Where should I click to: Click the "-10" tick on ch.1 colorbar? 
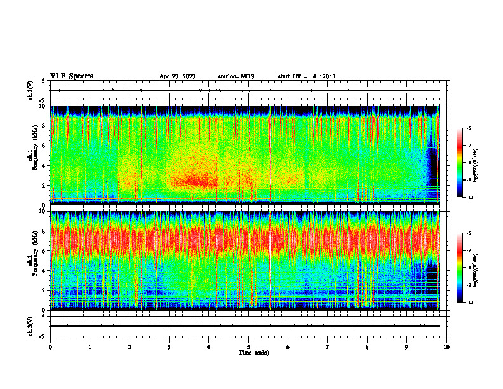pyautogui.click(x=469, y=198)
